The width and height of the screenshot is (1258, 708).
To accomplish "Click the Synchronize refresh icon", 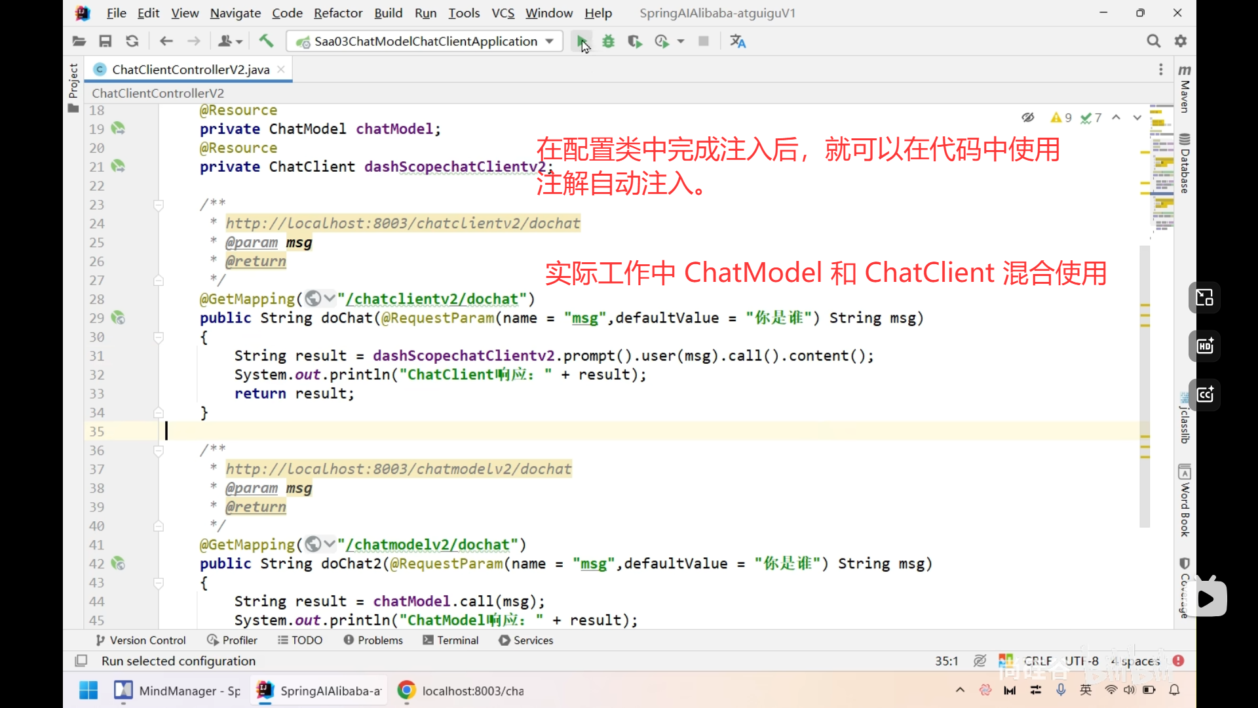I will [x=132, y=41].
